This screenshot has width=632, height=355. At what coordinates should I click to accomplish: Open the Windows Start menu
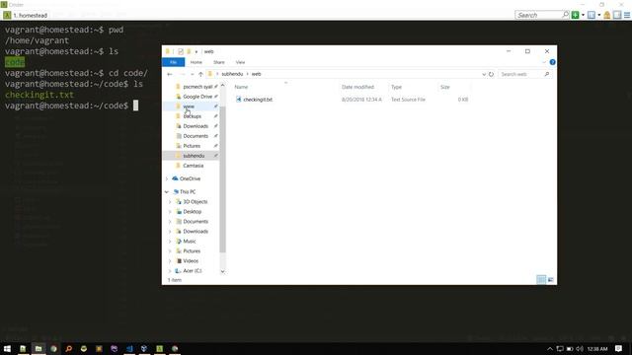pyautogui.click(x=7, y=348)
